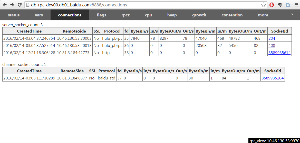Go to the flags tab

[x=101, y=15]
